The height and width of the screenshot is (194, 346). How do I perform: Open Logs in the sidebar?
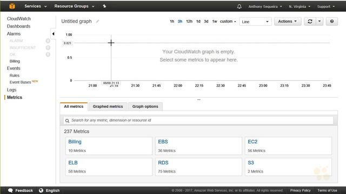[11, 90]
